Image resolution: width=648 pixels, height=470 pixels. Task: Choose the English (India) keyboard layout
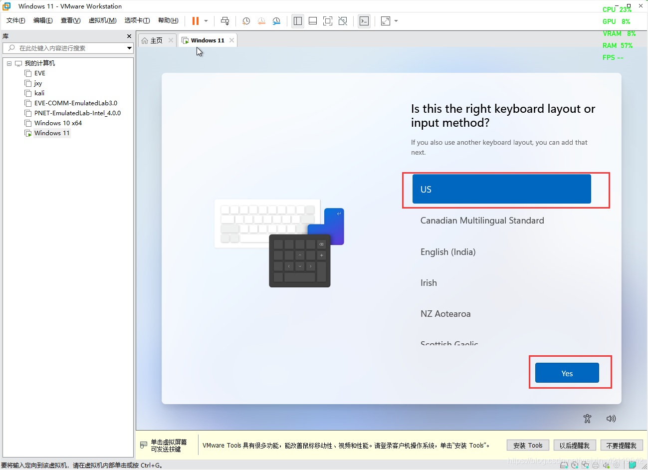tap(501, 252)
